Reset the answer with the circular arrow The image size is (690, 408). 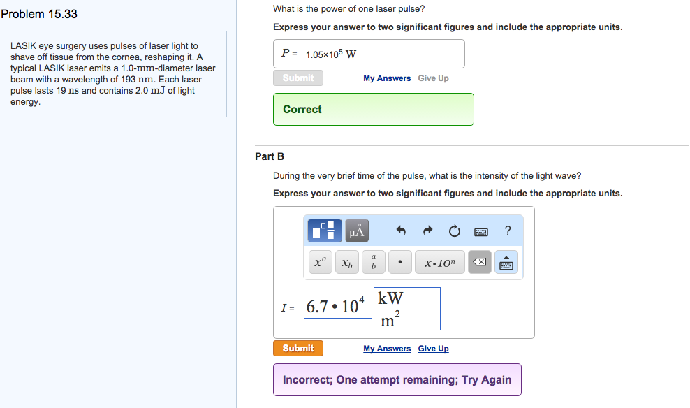pos(455,231)
